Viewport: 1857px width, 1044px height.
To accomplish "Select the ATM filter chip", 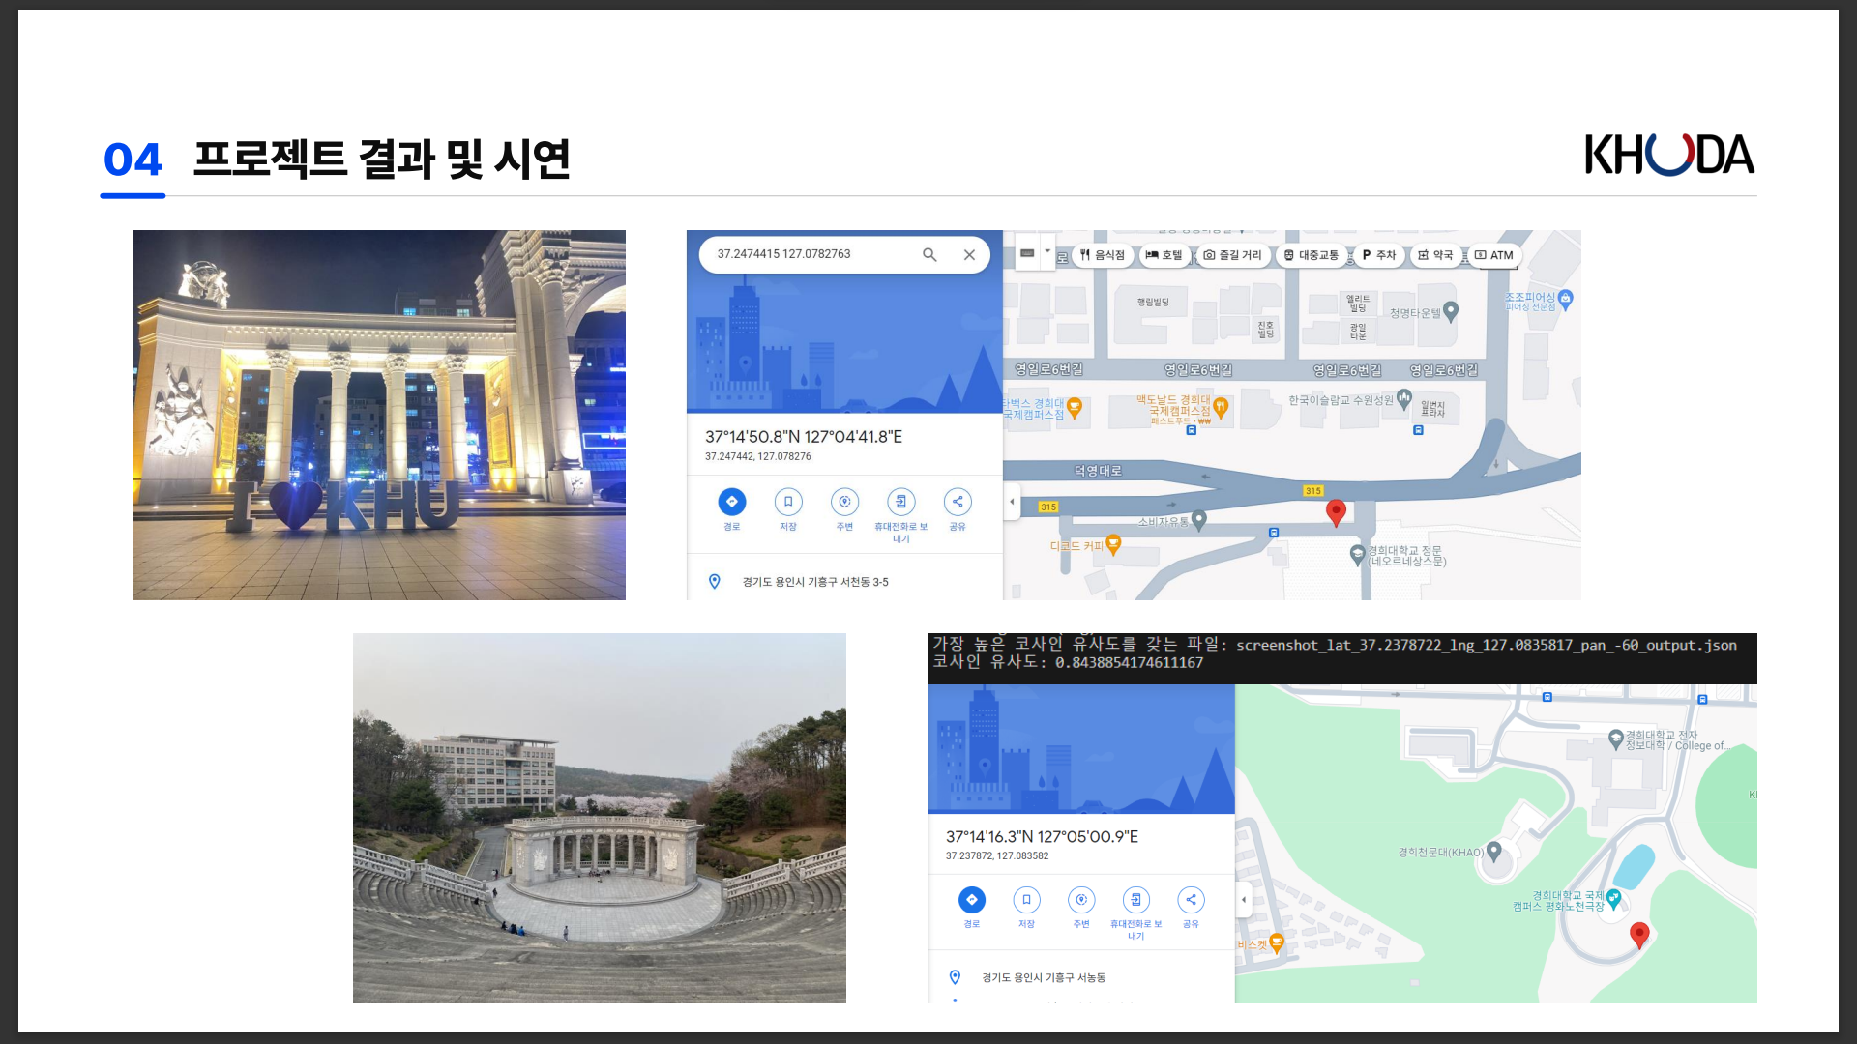I will coord(1494,255).
